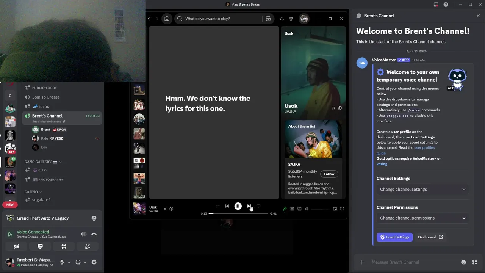This screenshot has height=273, width=485.
Task: Click the NEW unread indicator
Action: pyautogui.click(x=10, y=204)
